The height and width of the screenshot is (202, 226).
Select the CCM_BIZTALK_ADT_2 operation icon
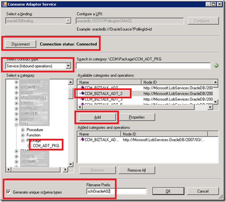82,93
